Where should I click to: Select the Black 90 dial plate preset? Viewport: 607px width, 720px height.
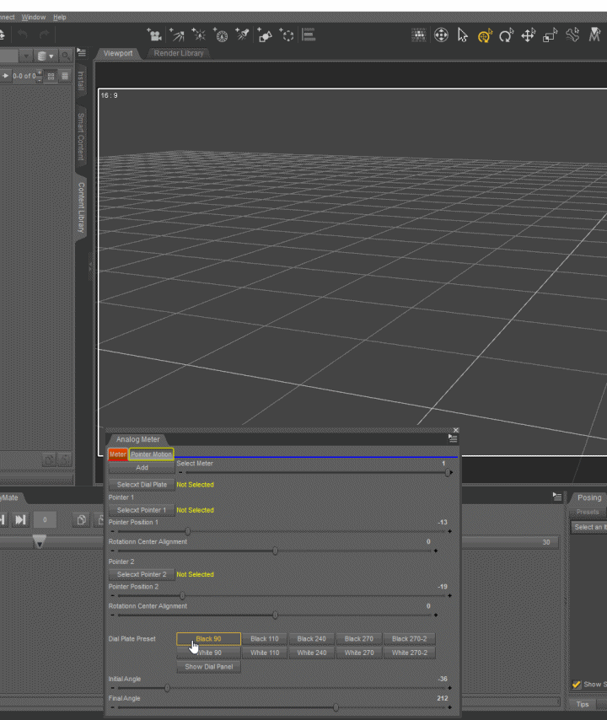click(x=208, y=639)
